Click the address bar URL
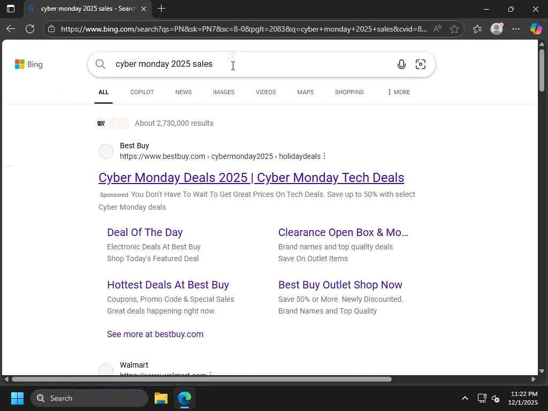Image resolution: width=548 pixels, height=411 pixels. pos(243,29)
